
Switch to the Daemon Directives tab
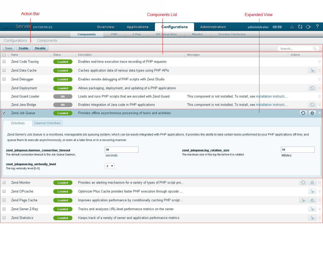click(47, 123)
